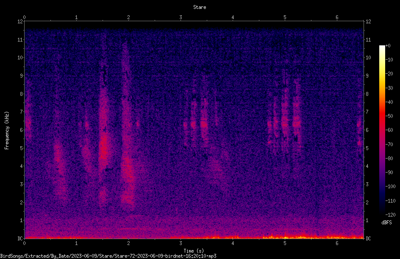Click the '+0' color bar label
400x259 pixels.
point(388,46)
